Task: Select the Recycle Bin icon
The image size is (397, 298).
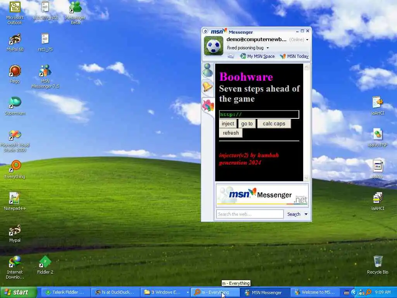Action: pyautogui.click(x=378, y=265)
